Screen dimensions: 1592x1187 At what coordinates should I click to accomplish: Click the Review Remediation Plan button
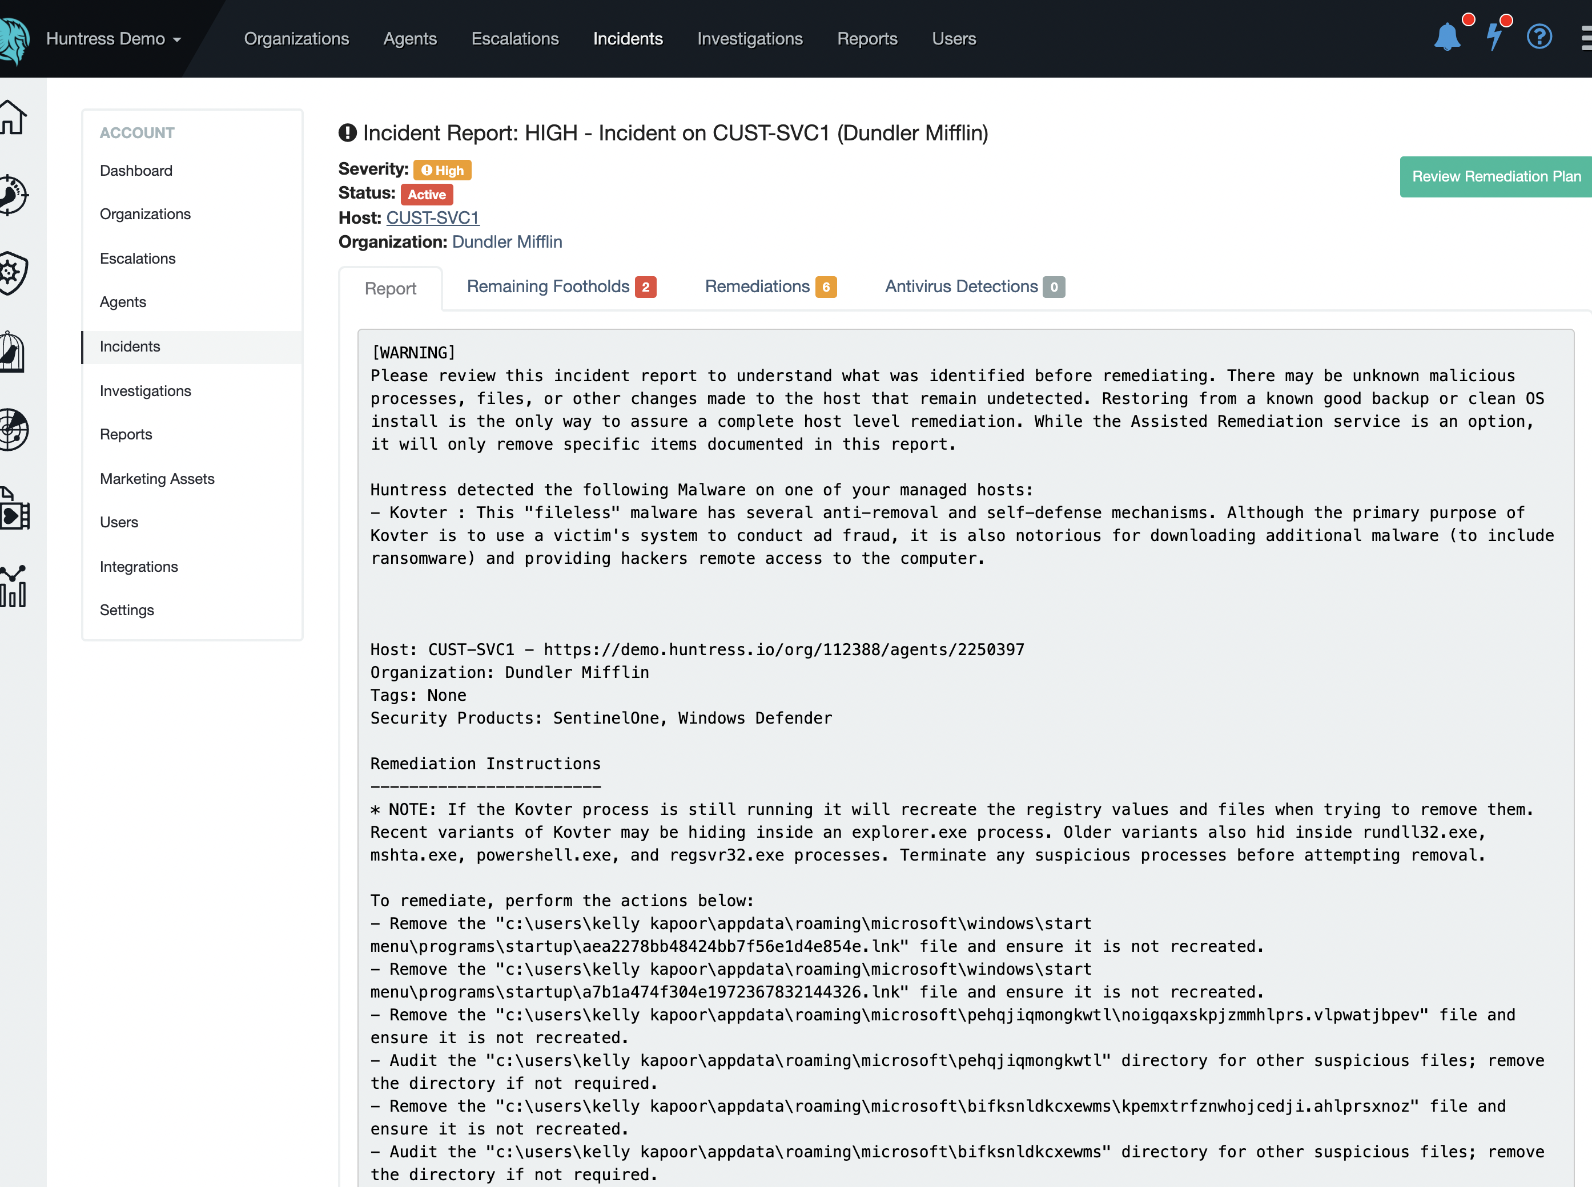pos(1495,177)
